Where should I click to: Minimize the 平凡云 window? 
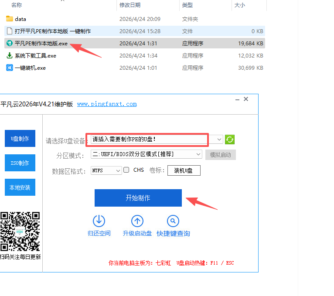tap(237, 100)
